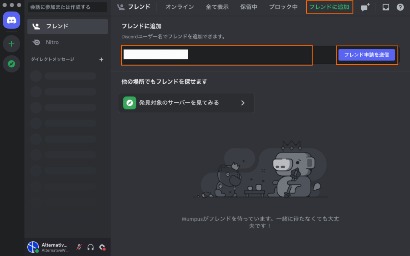Viewport: 410px width, 256px height.
Task: Open the inbox icon in top bar
Action: (386, 7)
